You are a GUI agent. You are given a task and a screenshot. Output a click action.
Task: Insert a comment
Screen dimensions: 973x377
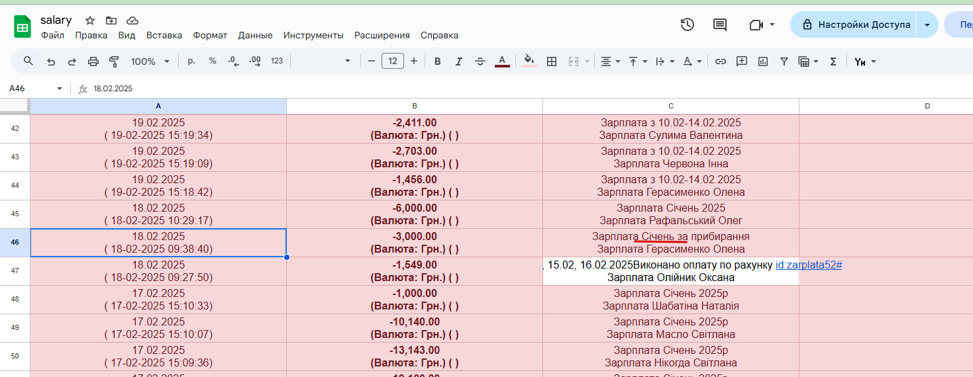click(x=742, y=61)
